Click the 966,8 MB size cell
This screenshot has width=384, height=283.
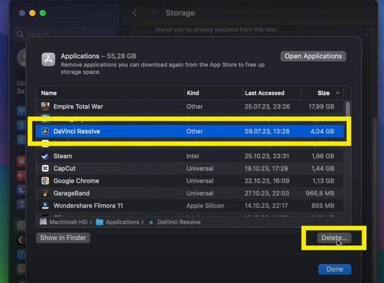(320, 193)
